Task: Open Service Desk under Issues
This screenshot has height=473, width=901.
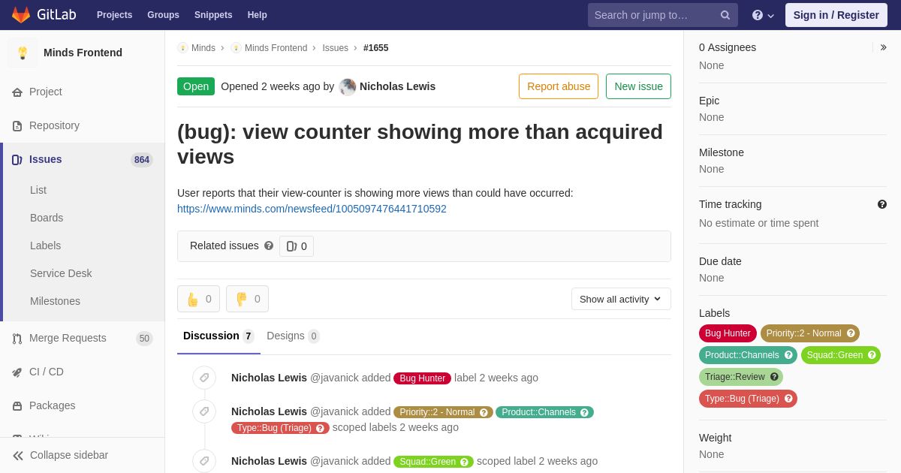Action: point(61,273)
